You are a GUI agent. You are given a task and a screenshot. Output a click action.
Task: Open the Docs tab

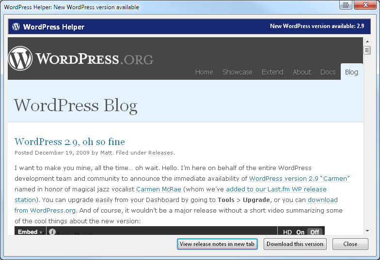point(328,72)
